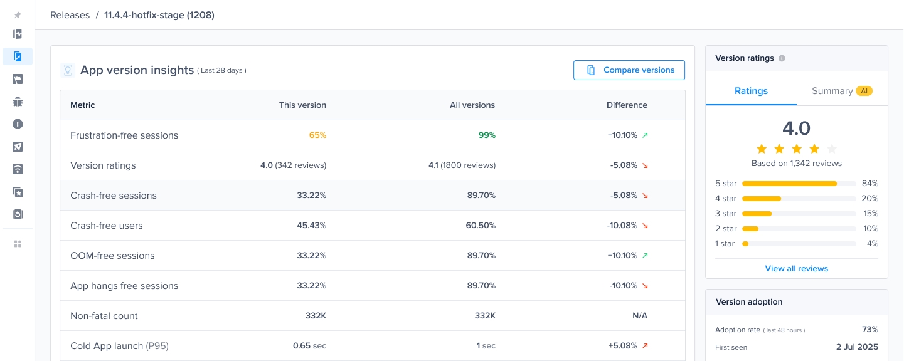Open the rocket icon in sidebar
Image resolution: width=904 pixels, height=361 pixels.
coord(18,147)
